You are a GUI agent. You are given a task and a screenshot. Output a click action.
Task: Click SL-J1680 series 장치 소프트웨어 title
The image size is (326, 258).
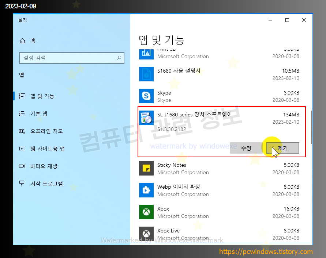click(194, 115)
